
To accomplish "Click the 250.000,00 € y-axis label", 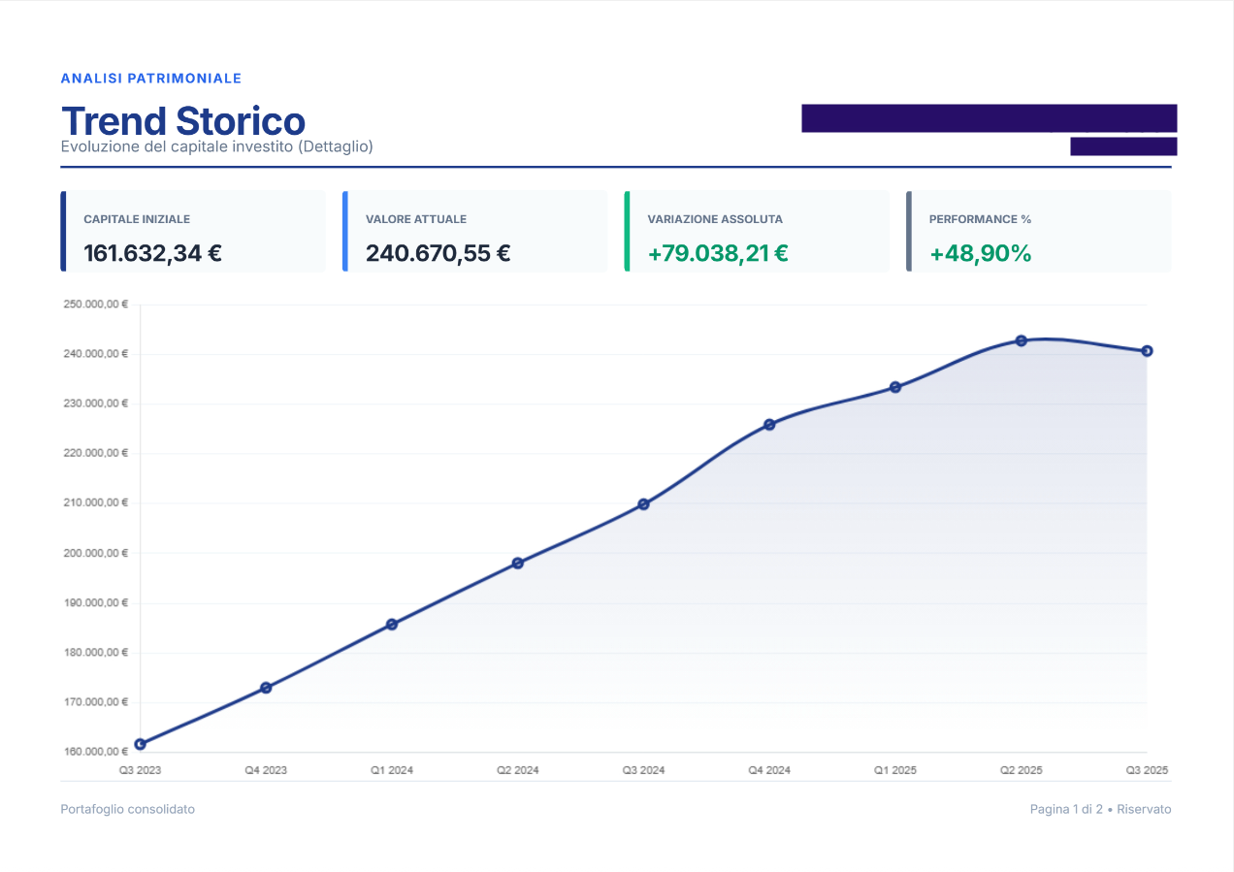I will (96, 305).
